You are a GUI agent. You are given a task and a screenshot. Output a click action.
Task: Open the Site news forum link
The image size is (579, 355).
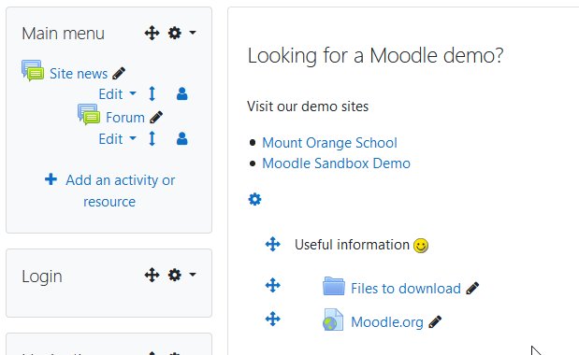[79, 74]
